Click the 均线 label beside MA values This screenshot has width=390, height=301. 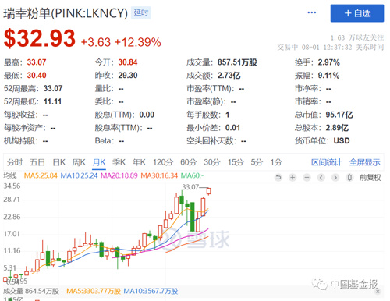pos(10,175)
